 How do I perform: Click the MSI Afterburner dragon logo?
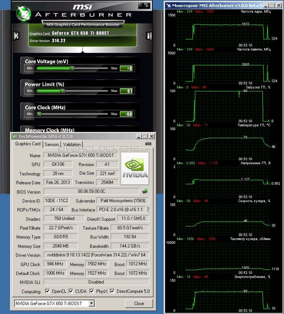point(24,13)
